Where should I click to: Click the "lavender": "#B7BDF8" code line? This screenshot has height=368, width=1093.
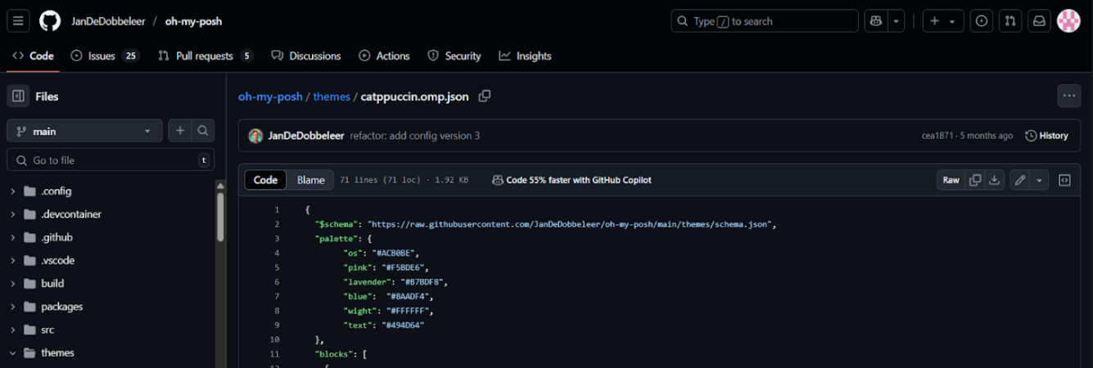coord(395,281)
